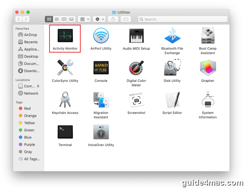Minimize the Utilities window

[x=23, y=12]
